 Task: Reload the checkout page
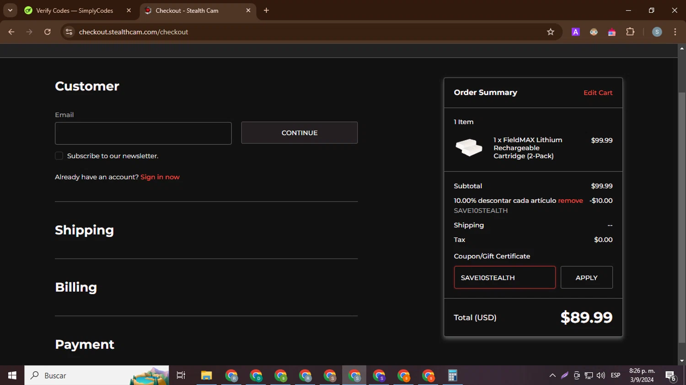(x=48, y=32)
